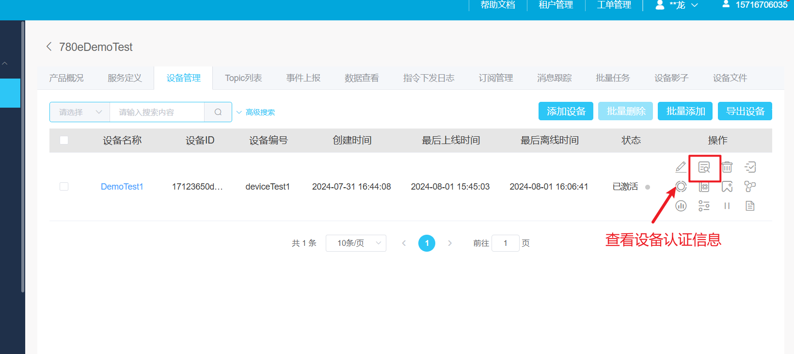Click the bookmark-plus tag icon
794x354 pixels.
click(x=727, y=186)
